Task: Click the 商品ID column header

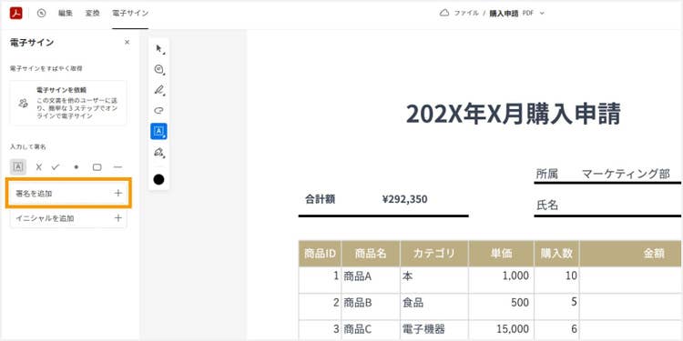Action: pos(321,254)
